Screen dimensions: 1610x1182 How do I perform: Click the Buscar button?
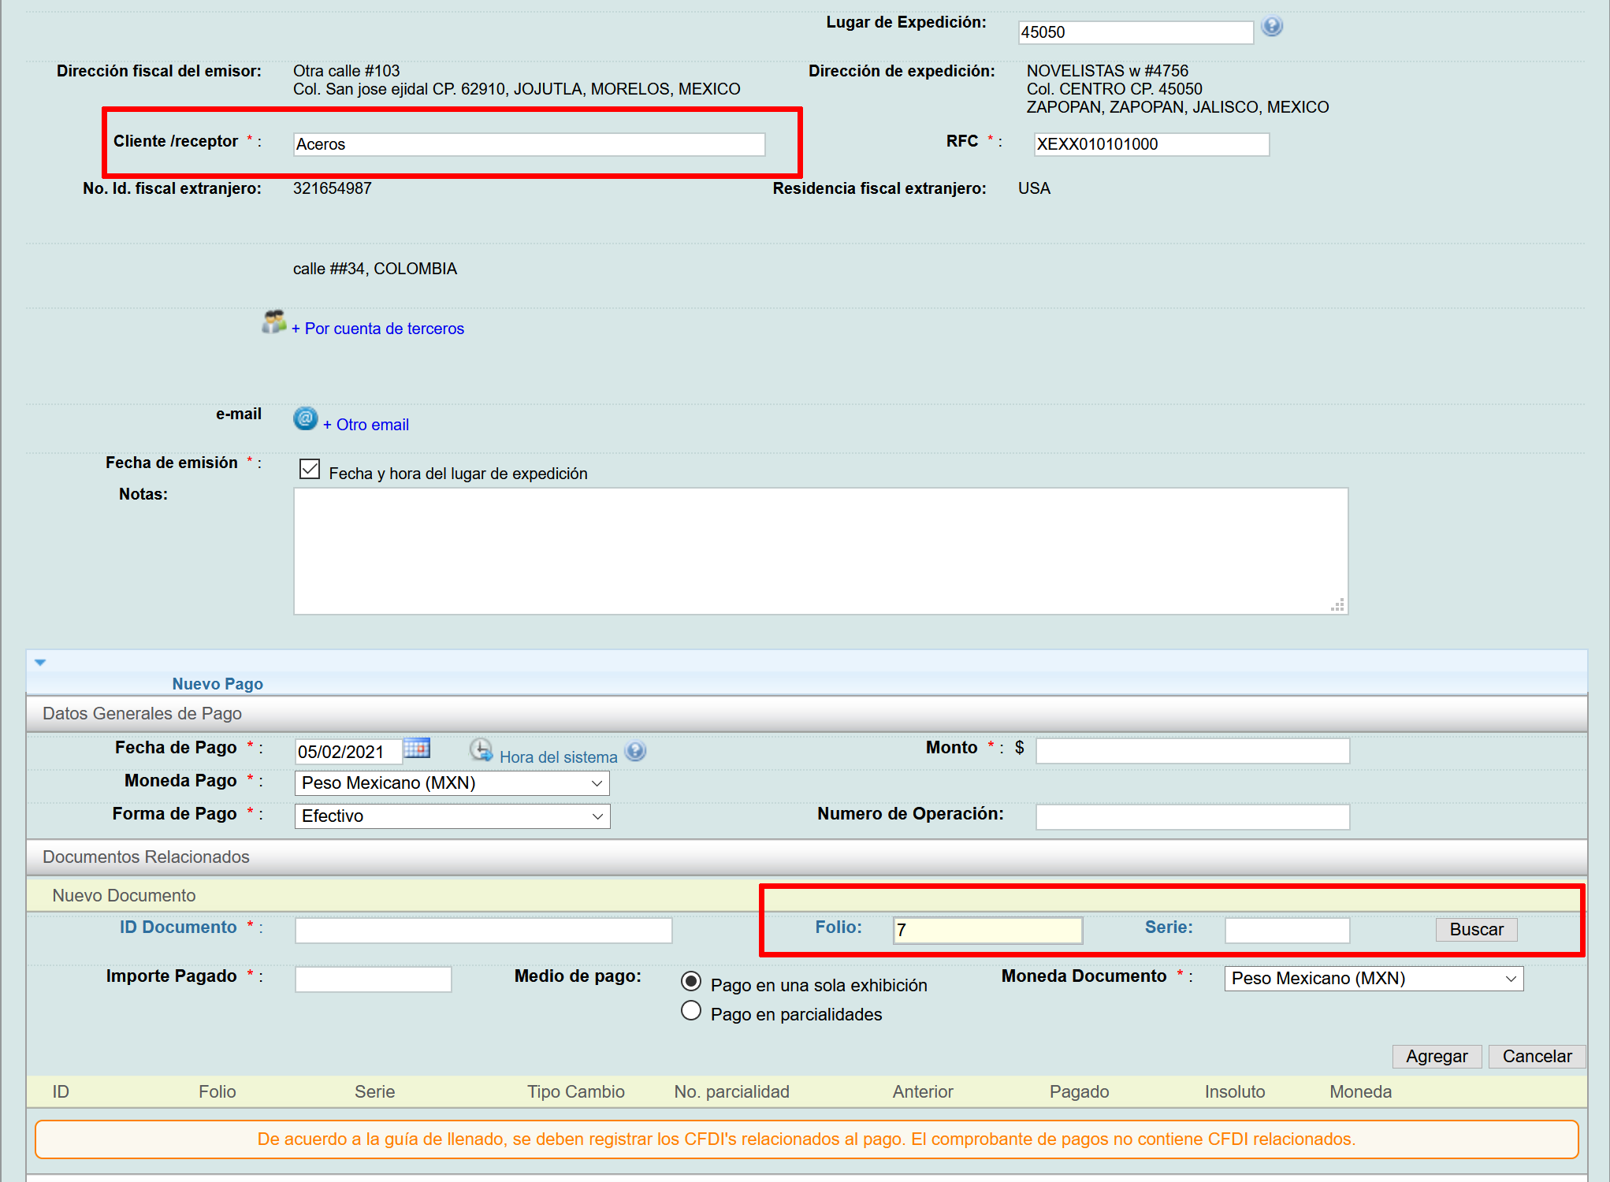pos(1475,930)
